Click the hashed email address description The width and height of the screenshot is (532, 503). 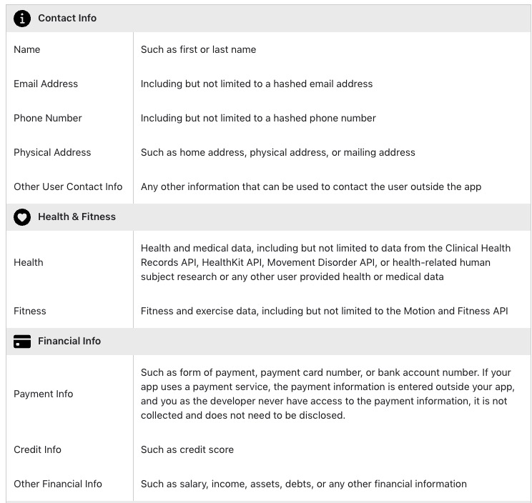257,84
